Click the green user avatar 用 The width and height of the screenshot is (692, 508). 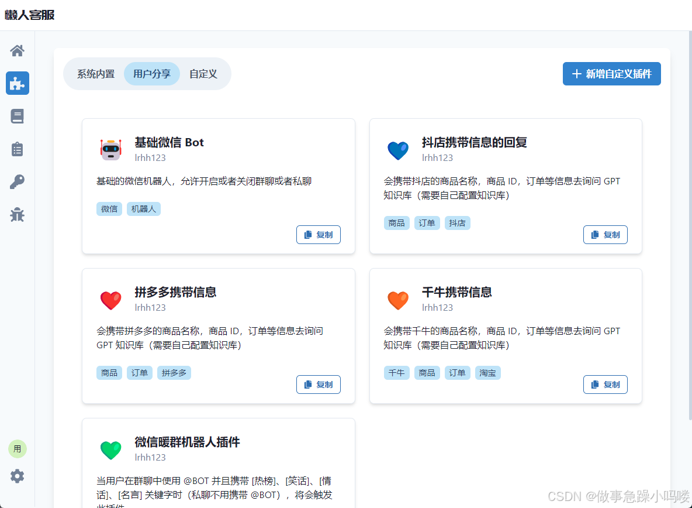pos(17,449)
